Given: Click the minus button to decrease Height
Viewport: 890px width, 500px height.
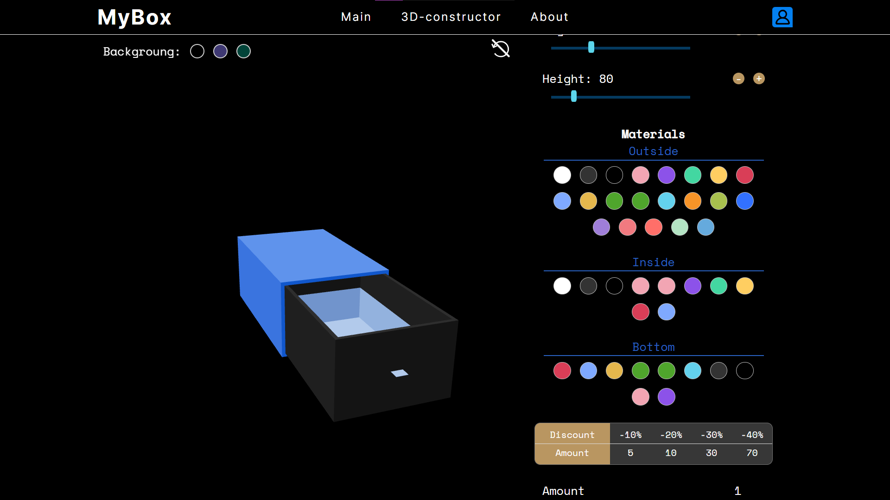Looking at the screenshot, I should (738, 79).
